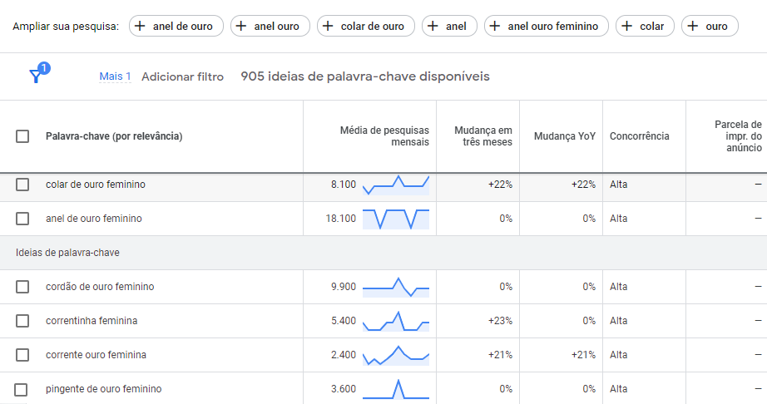Toggle the select-all checkbox in table header
The width and height of the screenshot is (767, 404).
(22, 136)
